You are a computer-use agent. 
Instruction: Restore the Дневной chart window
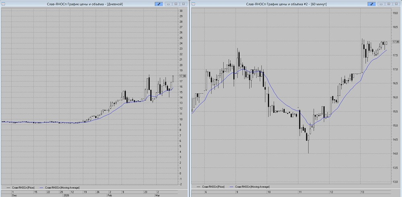tap(176, 4)
